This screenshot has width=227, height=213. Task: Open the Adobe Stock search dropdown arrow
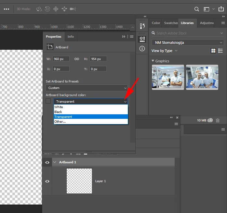(x=222, y=33)
